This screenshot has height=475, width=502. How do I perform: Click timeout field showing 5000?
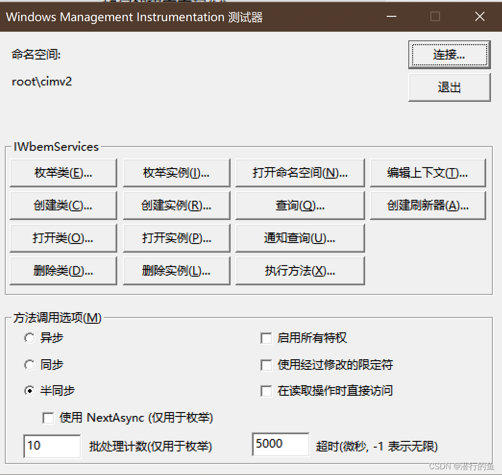click(281, 444)
